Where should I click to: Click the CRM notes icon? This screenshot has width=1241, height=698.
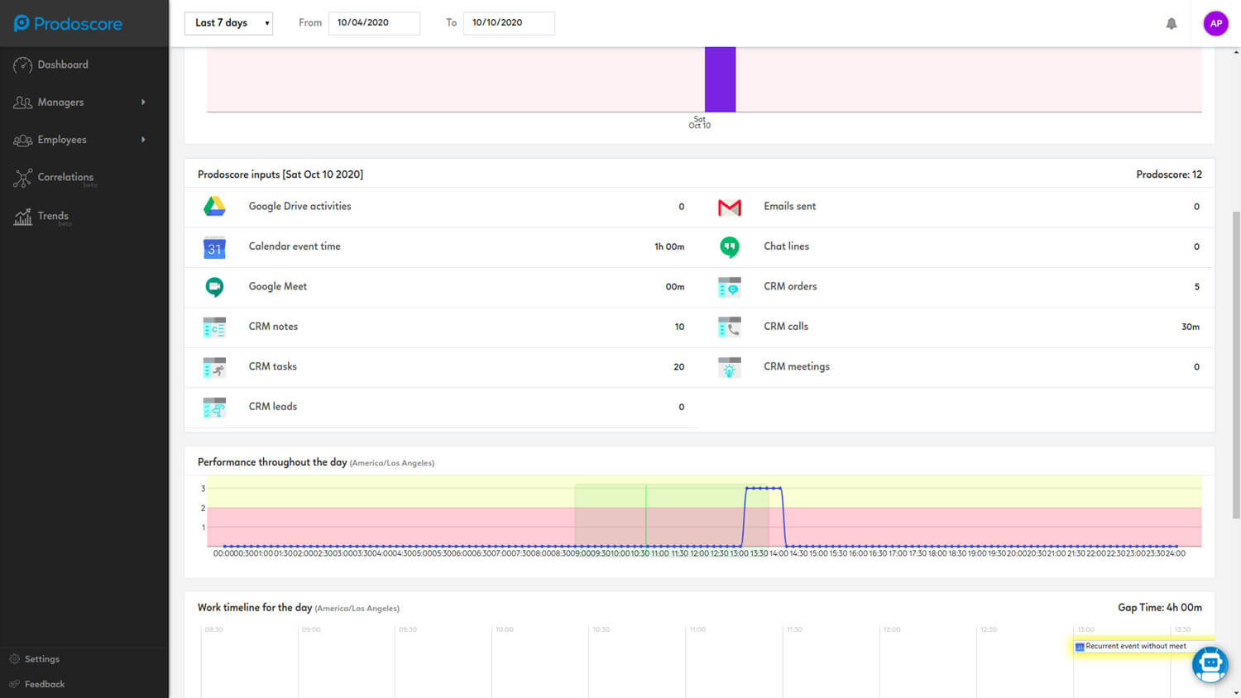click(214, 327)
